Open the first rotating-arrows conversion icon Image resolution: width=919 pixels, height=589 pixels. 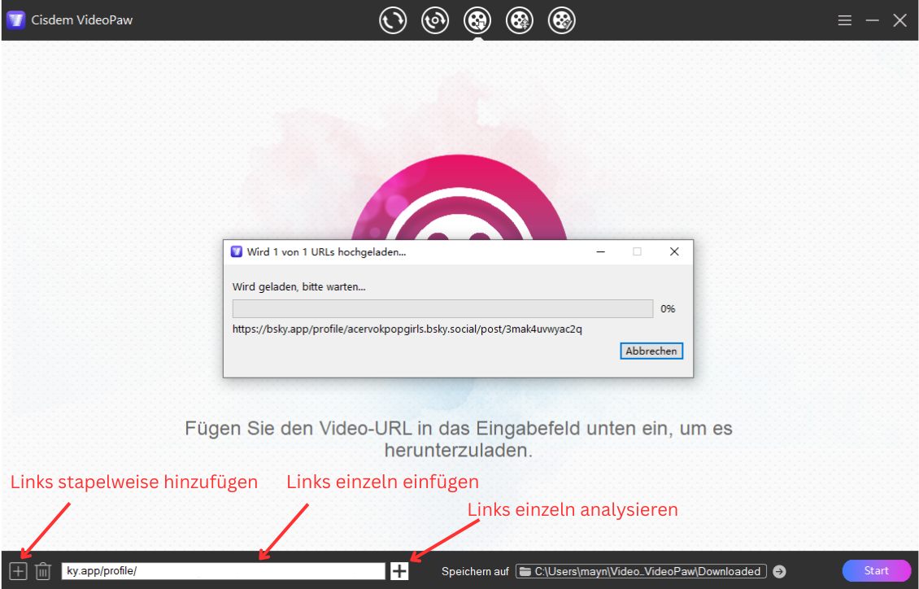(x=392, y=20)
